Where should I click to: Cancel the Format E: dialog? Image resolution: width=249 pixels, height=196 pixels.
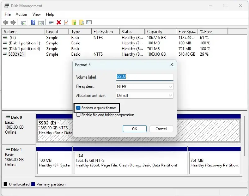(x=161, y=129)
